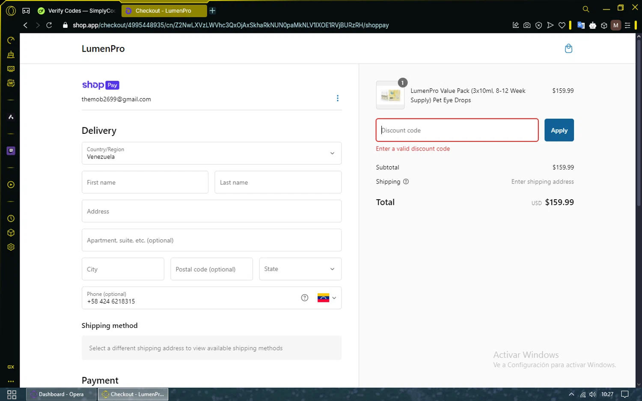Reload the checkout page
Screen dimensions: 642x401
49,25
